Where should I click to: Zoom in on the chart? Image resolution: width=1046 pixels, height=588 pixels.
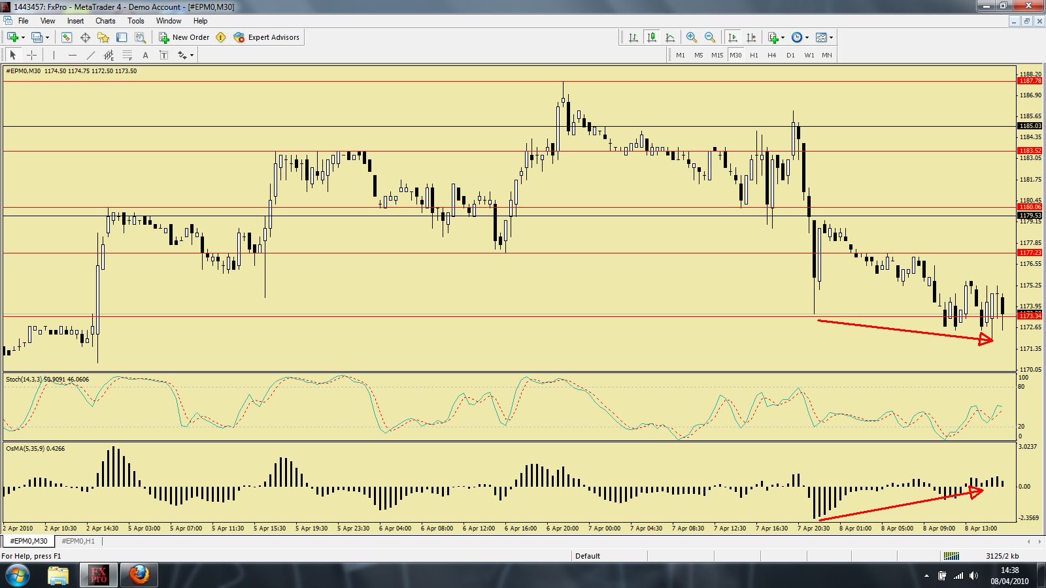pos(691,37)
